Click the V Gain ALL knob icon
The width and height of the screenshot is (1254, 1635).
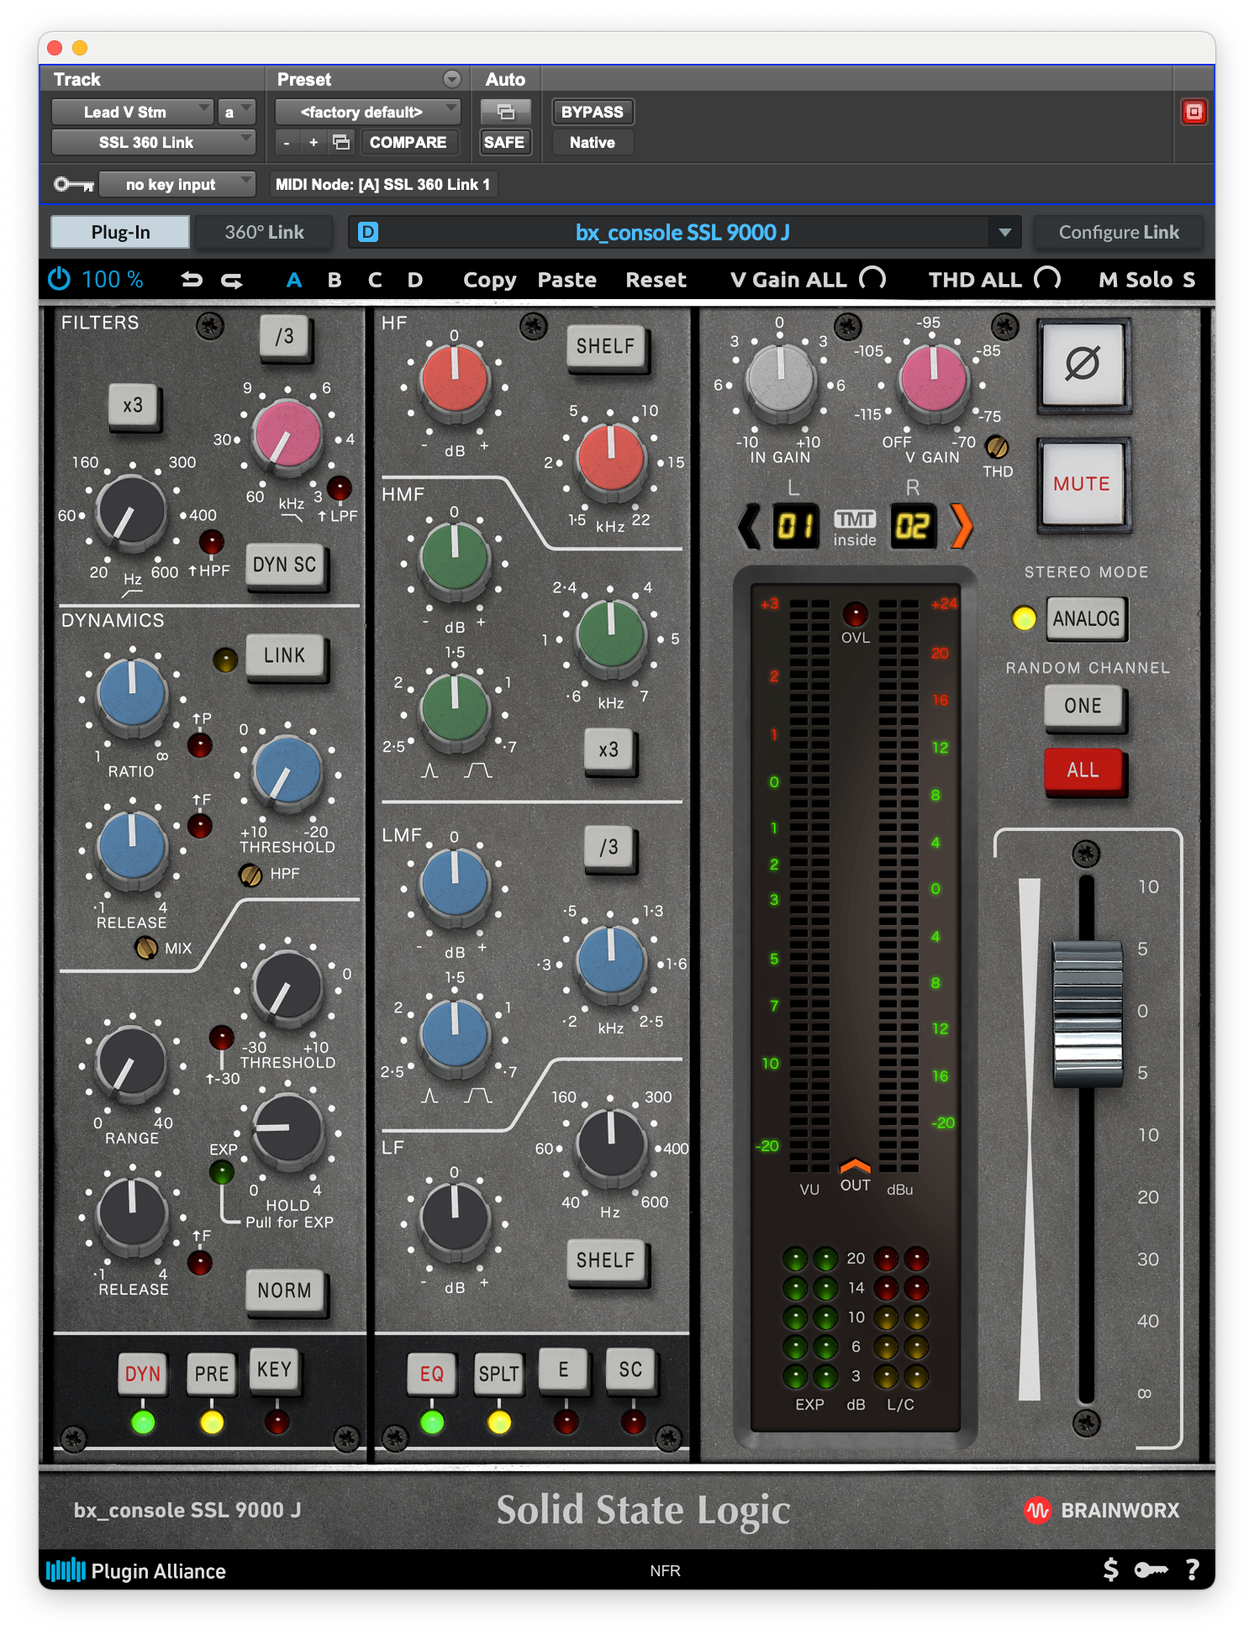[873, 278]
